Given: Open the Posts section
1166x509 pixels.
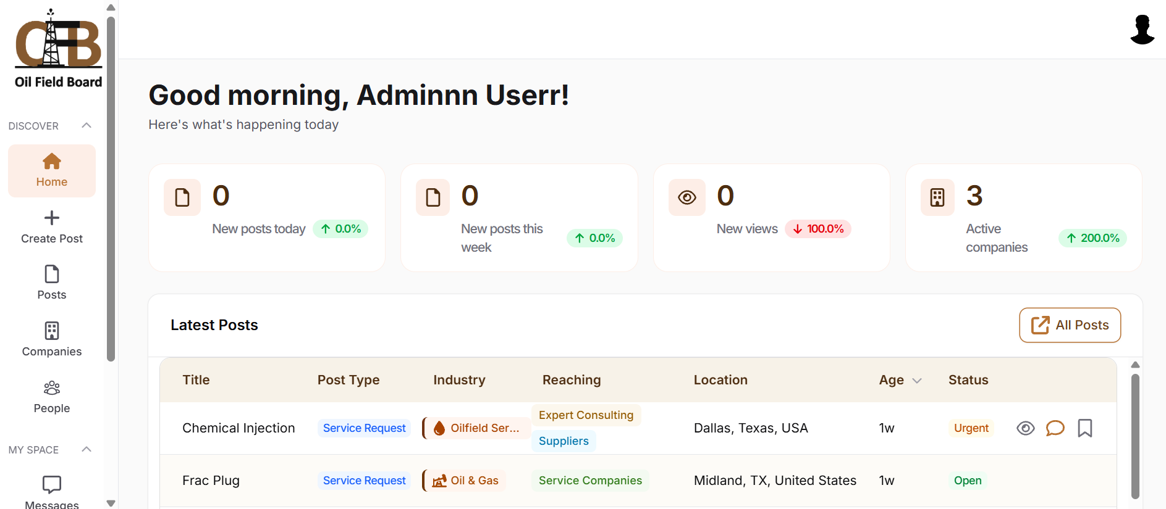Looking at the screenshot, I should [x=52, y=283].
